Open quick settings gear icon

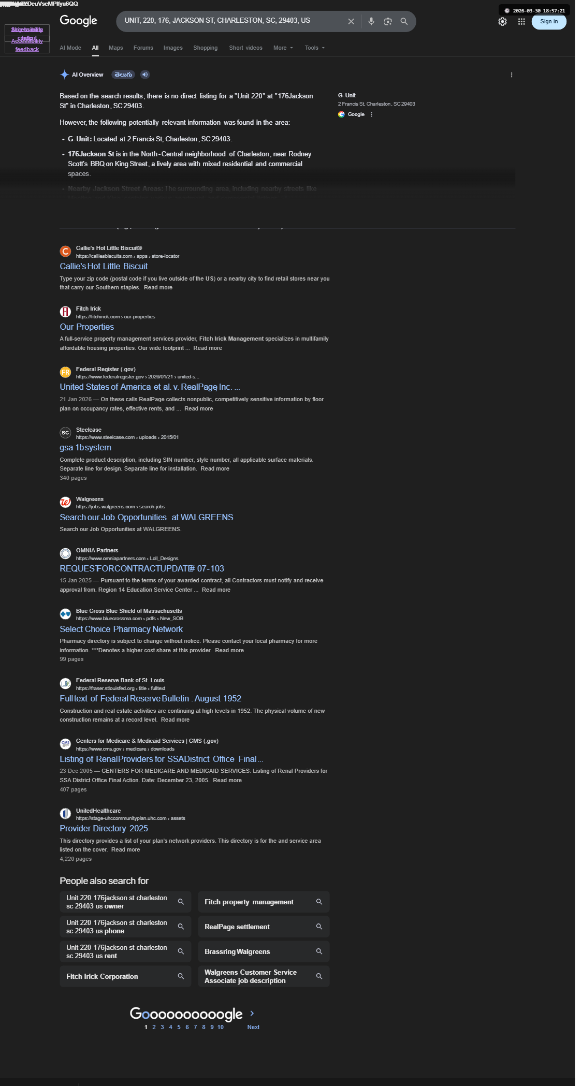pos(502,21)
